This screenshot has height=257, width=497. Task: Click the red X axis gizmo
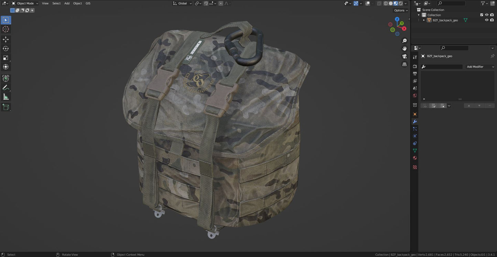tap(404, 29)
